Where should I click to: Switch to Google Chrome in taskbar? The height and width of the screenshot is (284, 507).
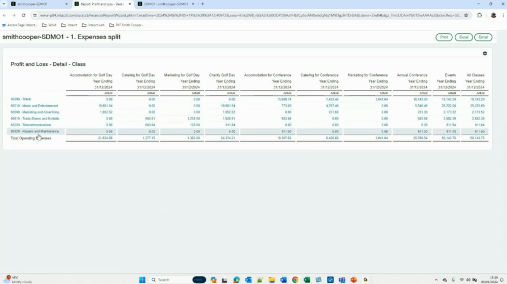pos(295,280)
